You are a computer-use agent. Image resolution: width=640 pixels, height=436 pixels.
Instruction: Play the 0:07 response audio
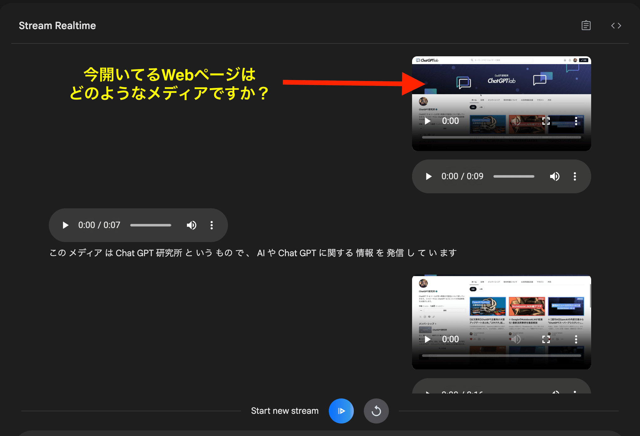pyautogui.click(x=65, y=225)
